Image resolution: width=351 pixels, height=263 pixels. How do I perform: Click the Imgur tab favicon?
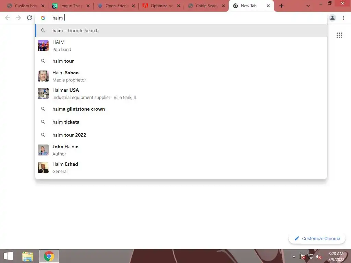pyautogui.click(x=55, y=6)
